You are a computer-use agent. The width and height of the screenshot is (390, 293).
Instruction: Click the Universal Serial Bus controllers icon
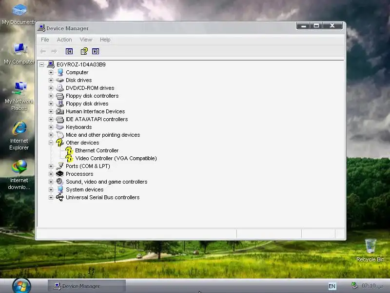tap(60, 197)
